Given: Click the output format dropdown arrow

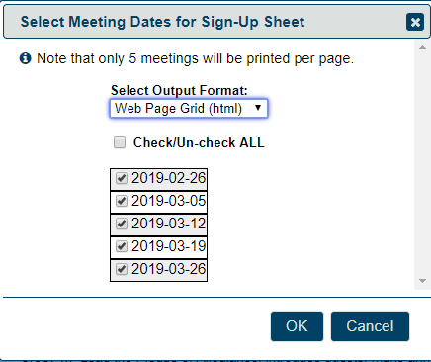Looking at the screenshot, I should tap(258, 108).
